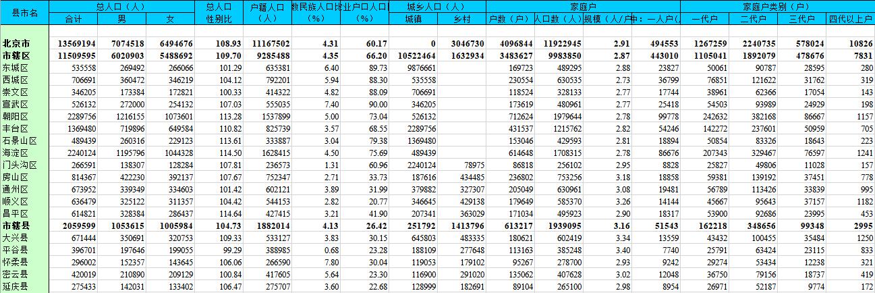
Task: Click the 四代以上户 column header
Action: pyautogui.click(x=851, y=18)
